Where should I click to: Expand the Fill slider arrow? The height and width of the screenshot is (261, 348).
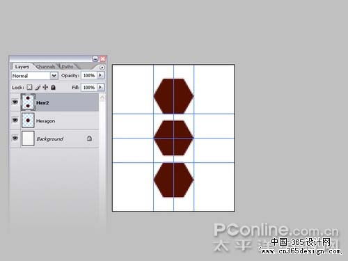tap(100, 87)
